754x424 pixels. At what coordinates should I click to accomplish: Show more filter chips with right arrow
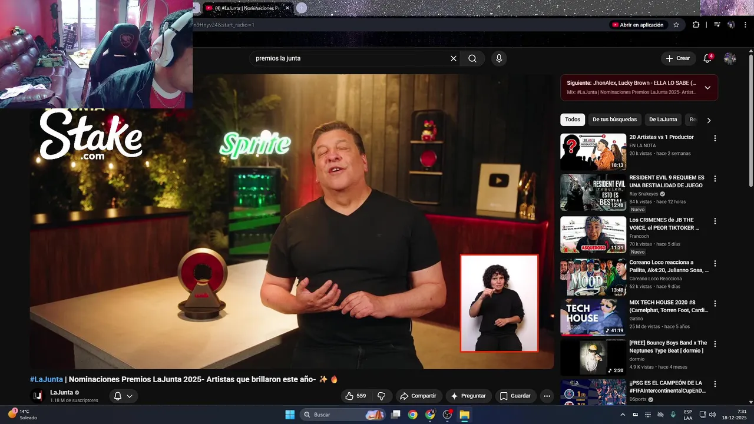[709, 120]
